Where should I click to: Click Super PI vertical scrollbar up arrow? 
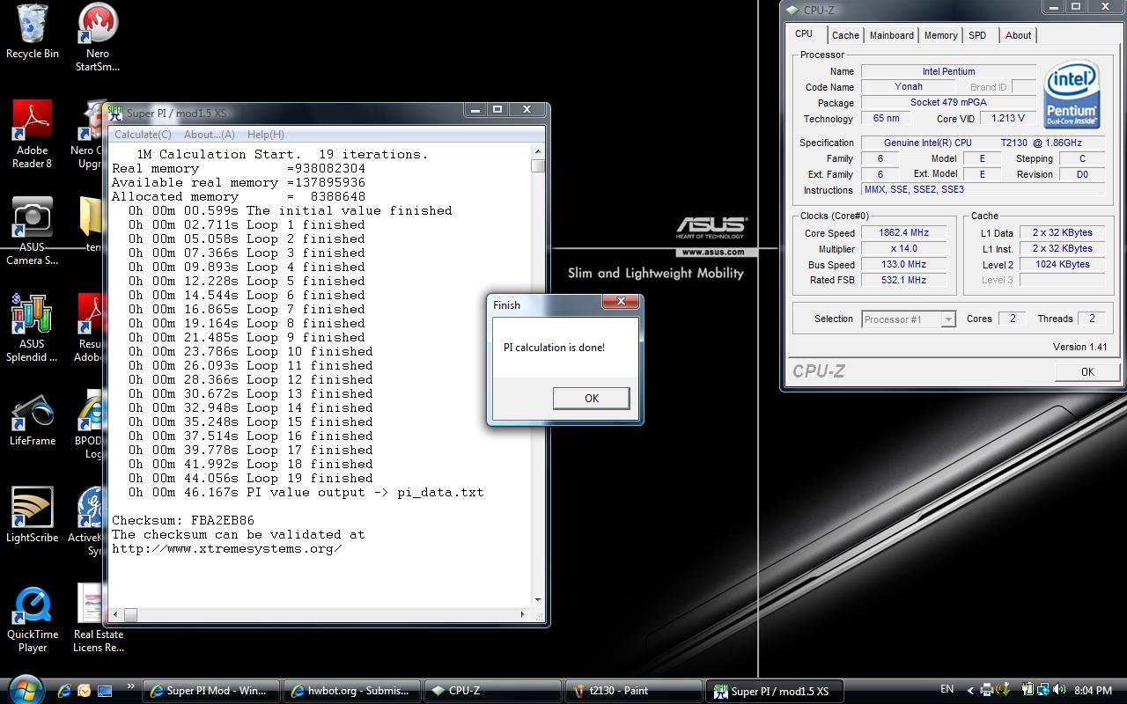538,151
